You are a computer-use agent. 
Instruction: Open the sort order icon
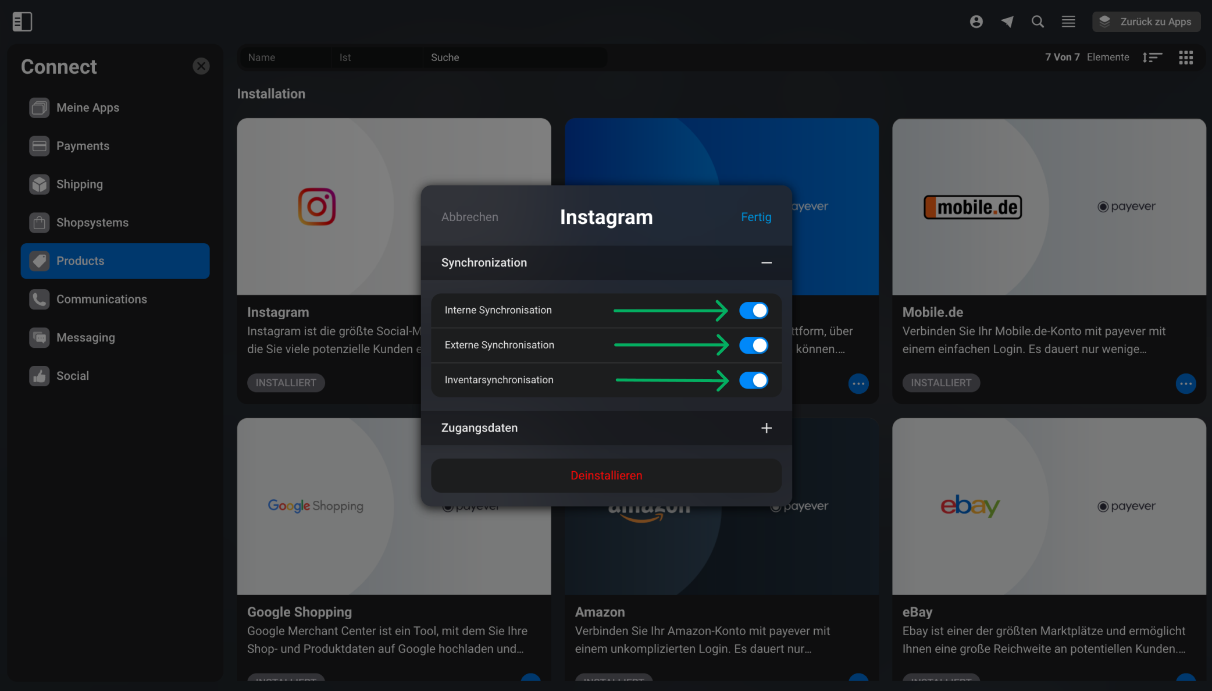point(1152,58)
